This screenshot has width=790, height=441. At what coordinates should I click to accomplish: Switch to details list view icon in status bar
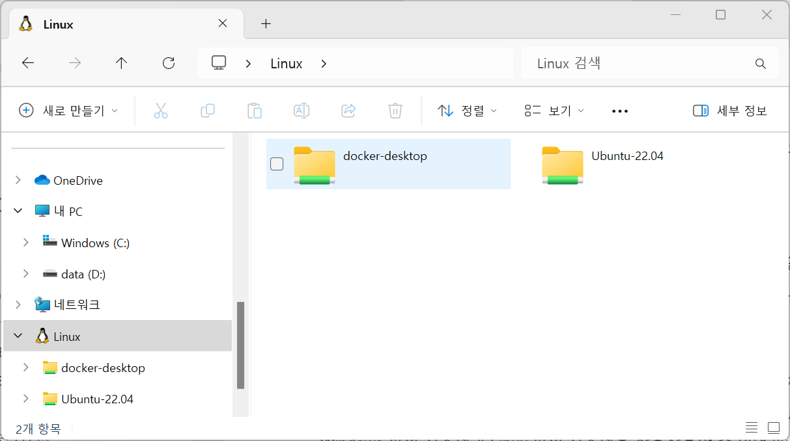752,428
